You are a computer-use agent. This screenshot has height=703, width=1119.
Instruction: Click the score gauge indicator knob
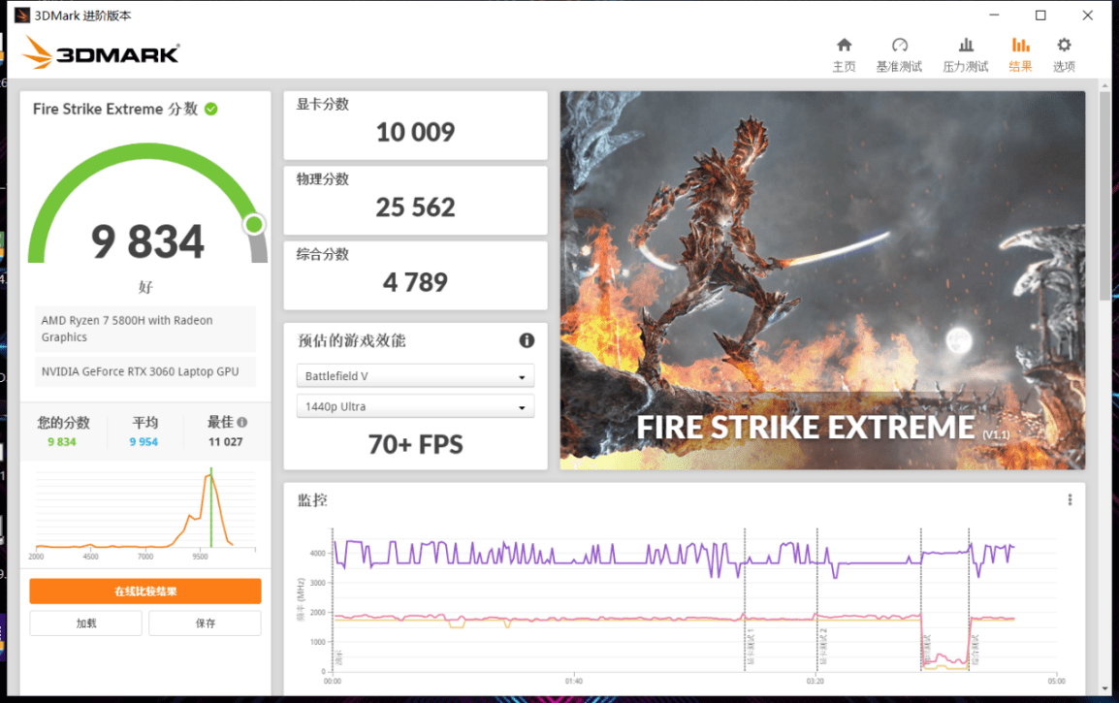(x=254, y=225)
